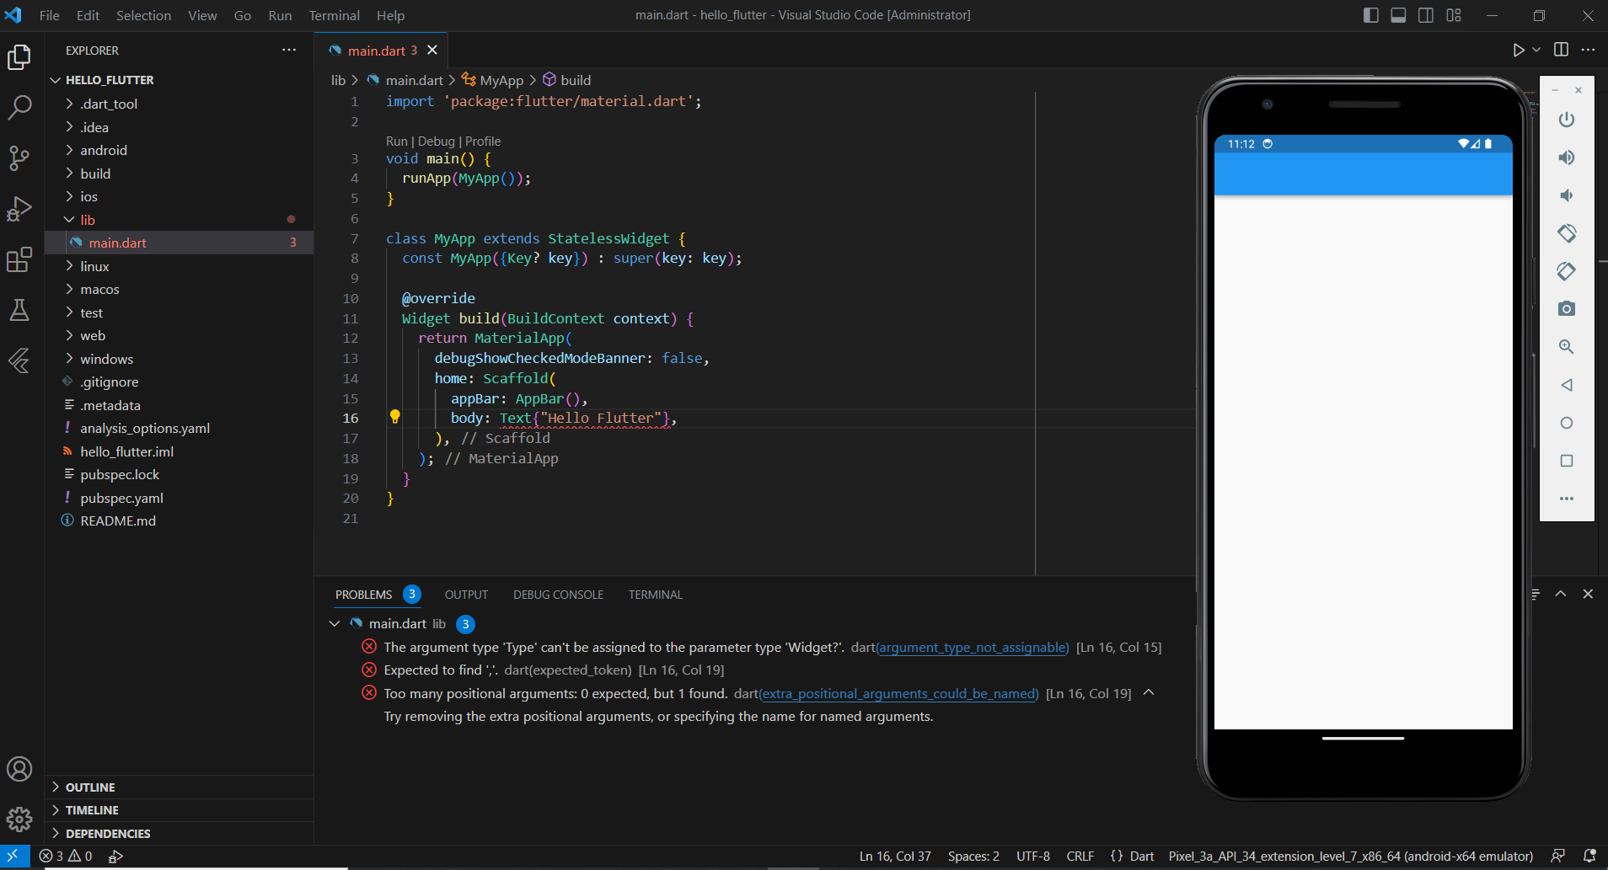1608x870 pixels.
Task: Switch to the OUTPUT panel tab
Action: point(466,595)
